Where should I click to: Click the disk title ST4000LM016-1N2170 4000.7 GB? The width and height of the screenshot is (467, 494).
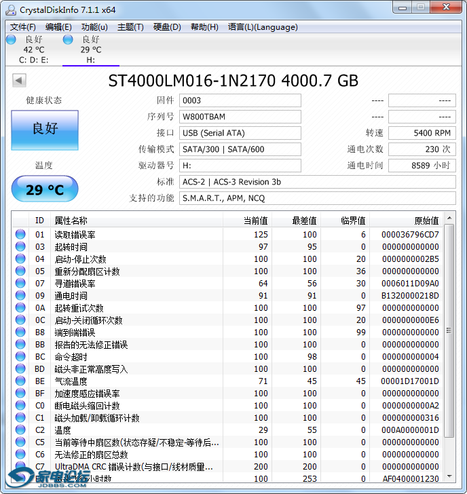coord(233,81)
